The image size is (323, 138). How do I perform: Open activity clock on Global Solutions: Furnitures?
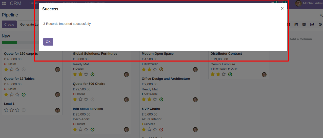click(92, 74)
